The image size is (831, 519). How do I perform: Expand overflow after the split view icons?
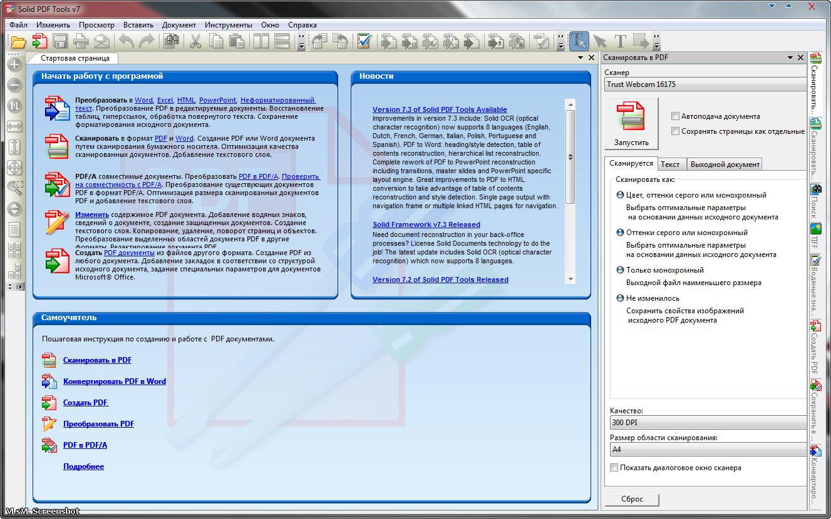(301, 42)
